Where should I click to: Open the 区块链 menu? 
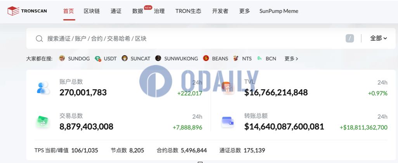tap(92, 11)
